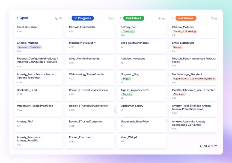Viewport: 232px width, 163px height.
Task: Open Algolia_AlgoliaSearch card title
Action: click(x=135, y=90)
